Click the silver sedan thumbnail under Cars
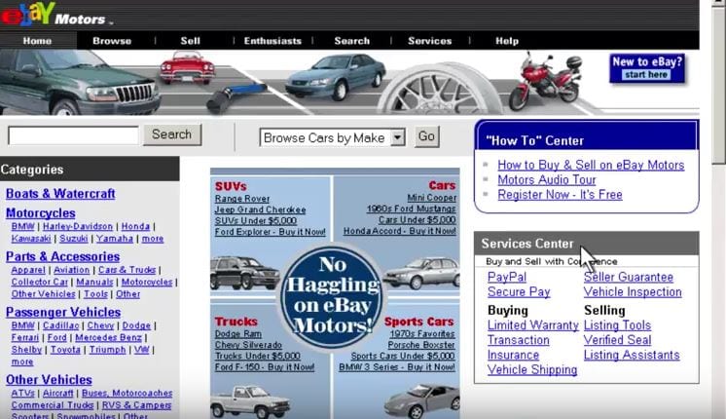The height and width of the screenshot is (419, 726). [x=422, y=272]
